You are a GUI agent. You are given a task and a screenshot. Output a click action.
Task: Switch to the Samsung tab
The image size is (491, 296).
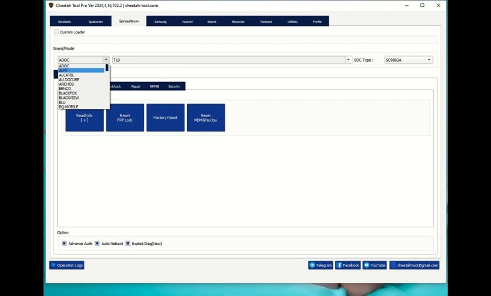click(161, 21)
